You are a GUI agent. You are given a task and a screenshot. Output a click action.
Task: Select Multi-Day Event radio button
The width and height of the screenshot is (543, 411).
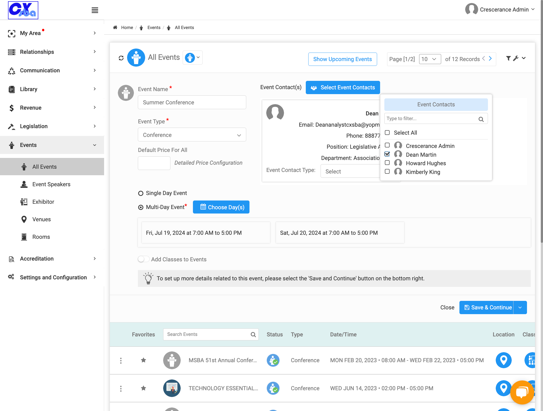point(141,207)
